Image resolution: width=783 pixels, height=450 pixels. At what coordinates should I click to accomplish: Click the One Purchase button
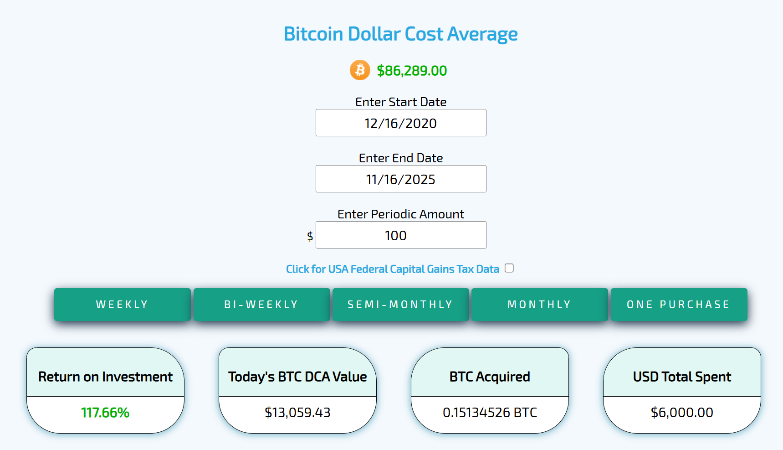coord(679,305)
